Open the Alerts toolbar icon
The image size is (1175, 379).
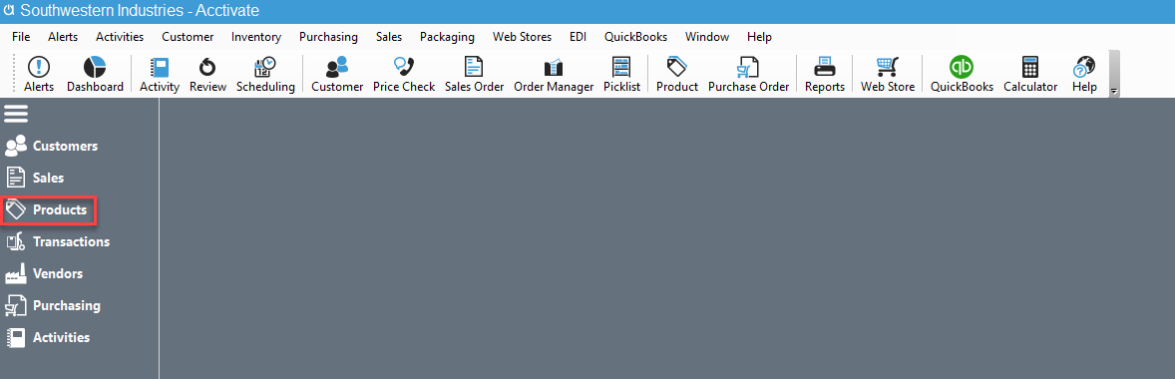coord(39,75)
